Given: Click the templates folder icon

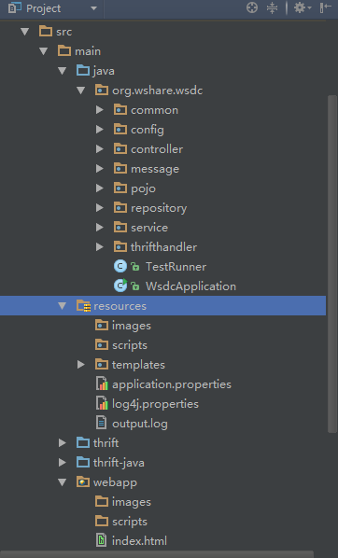Looking at the screenshot, I should 102,364.
